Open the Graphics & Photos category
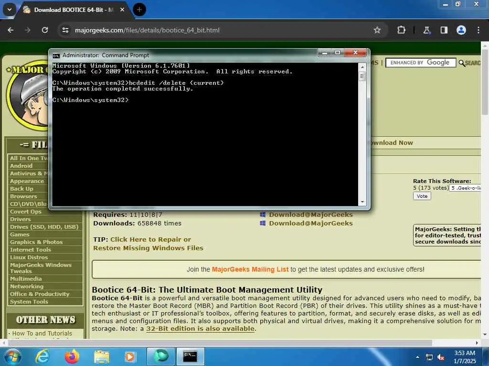 coord(36,242)
